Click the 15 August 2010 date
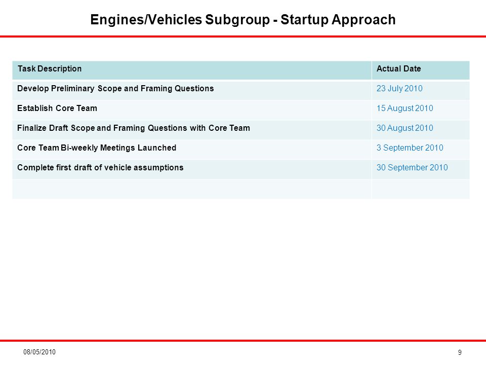Image resolution: width=486 pixels, height=365 pixels. click(x=405, y=108)
